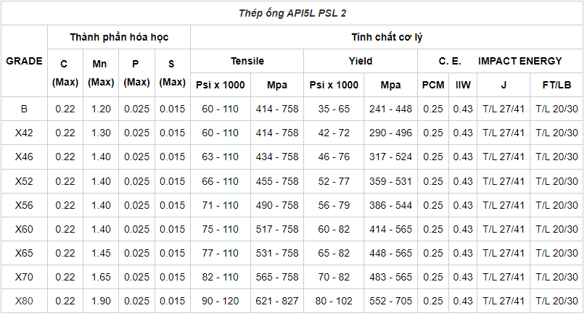Image resolution: width=587 pixels, height=316 pixels.
Task: Click the IMPACT ENERGY header
Action: click(520, 61)
